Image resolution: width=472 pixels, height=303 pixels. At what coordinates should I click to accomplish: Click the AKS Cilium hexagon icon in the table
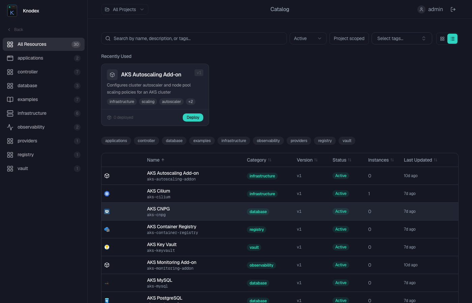pyautogui.click(x=107, y=194)
